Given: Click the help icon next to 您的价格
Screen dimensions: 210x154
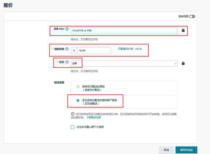Looking at the screenshot, I should point(67,49).
